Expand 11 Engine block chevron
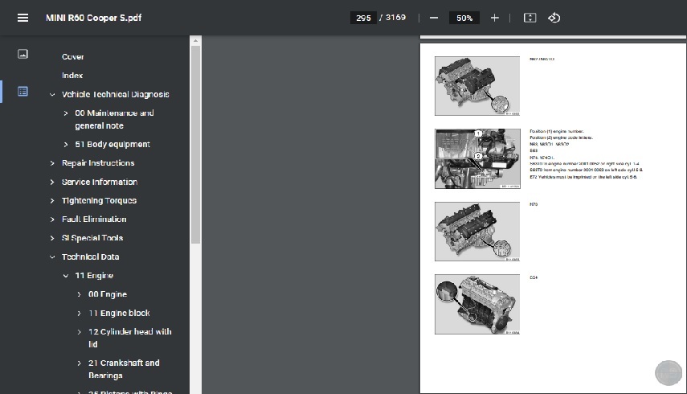687x394 pixels. [x=79, y=313]
